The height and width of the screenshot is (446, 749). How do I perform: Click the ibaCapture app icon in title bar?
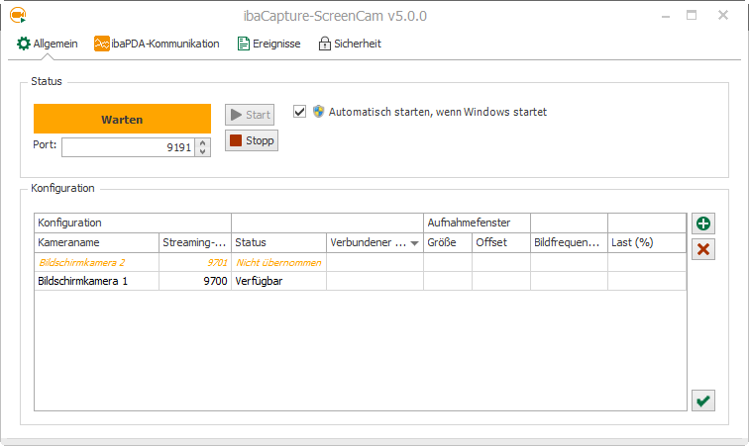(x=17, y=15)
